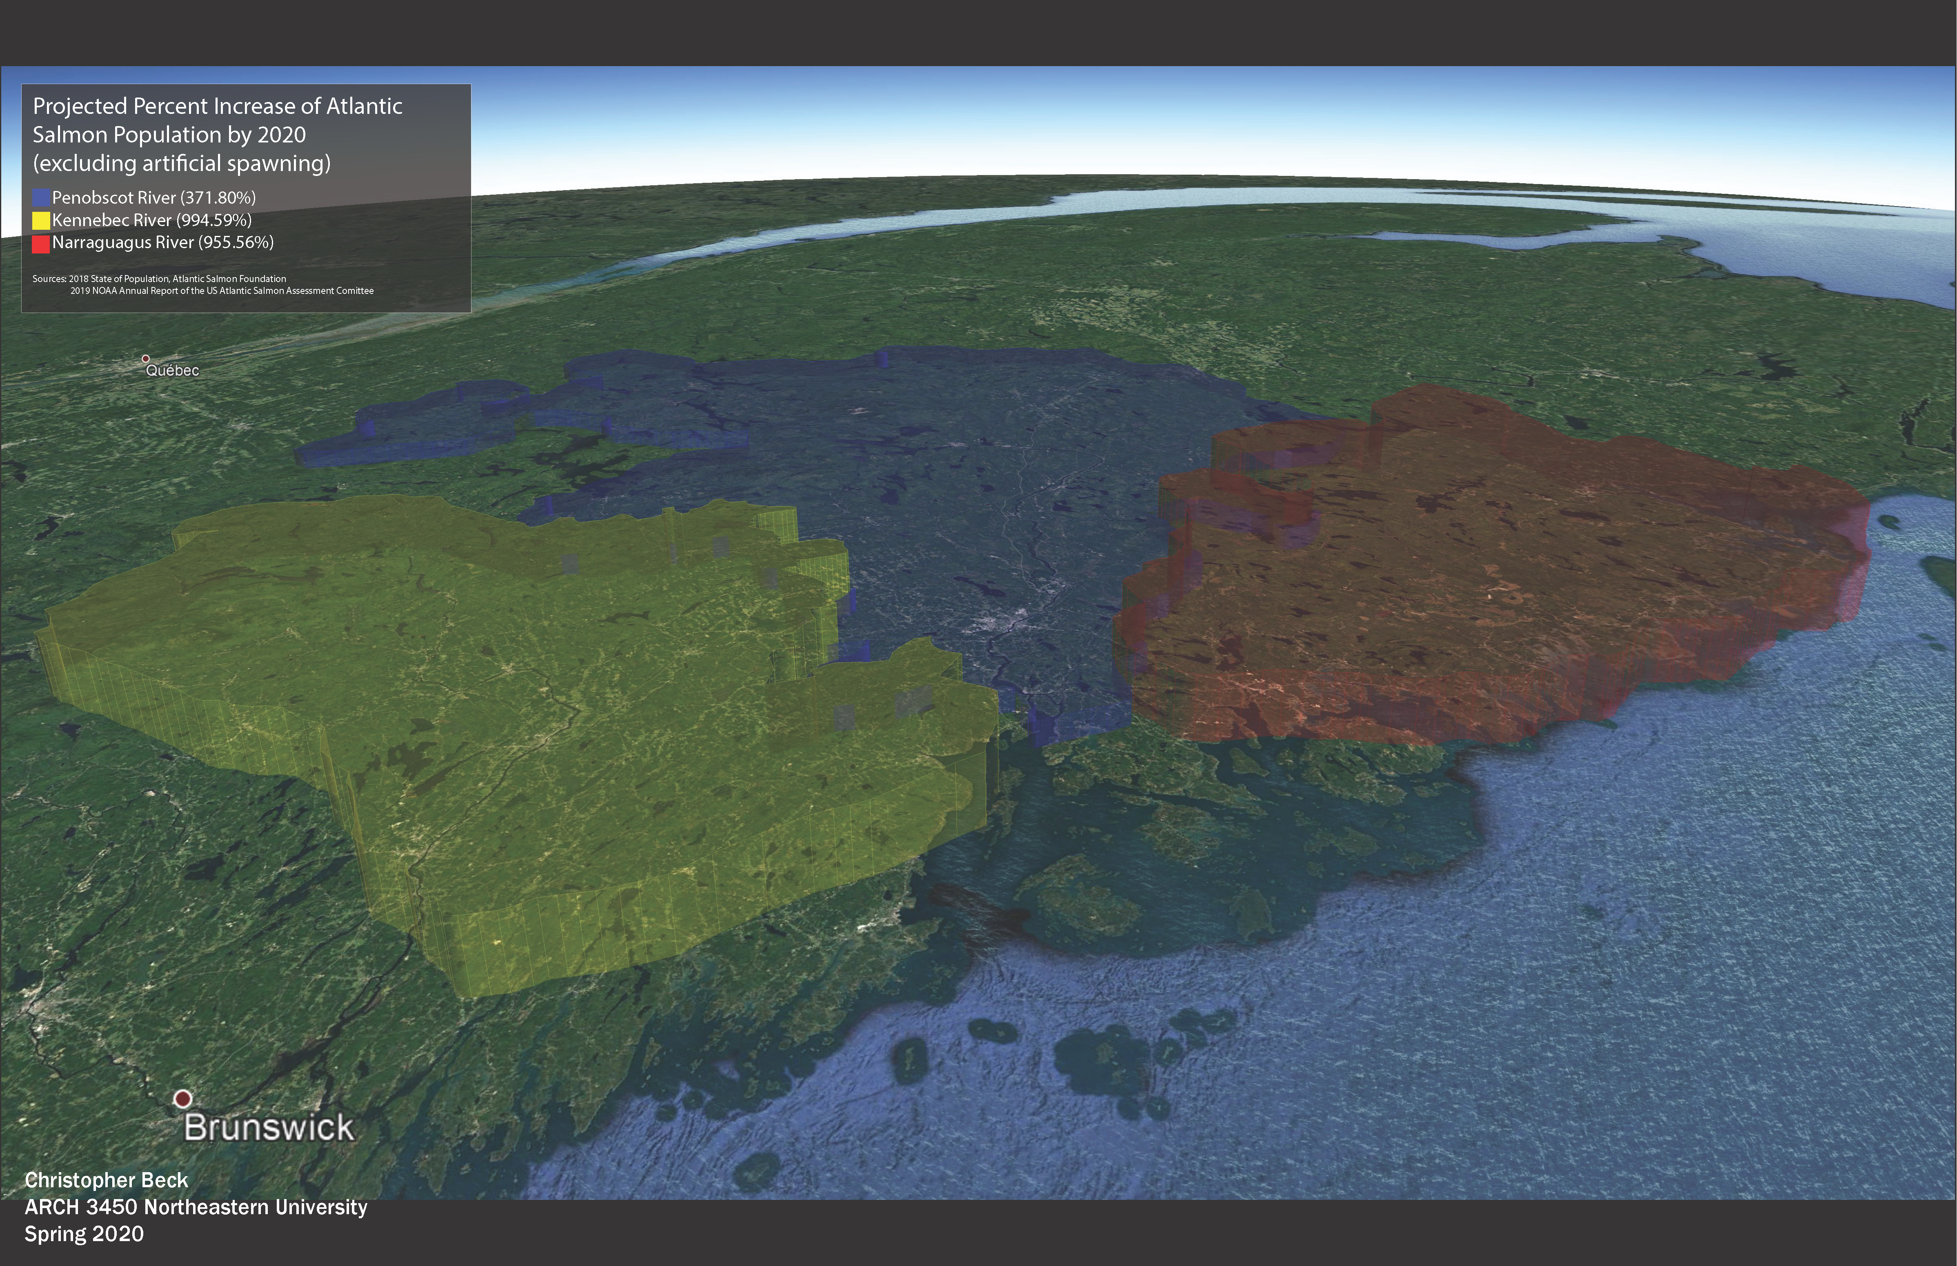Click the '2019 NOAA Annual Report' source line
1957x1266 pixels.
(222, 290)
